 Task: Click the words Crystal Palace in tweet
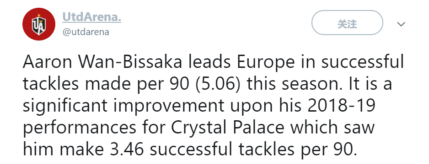(228, 128)
